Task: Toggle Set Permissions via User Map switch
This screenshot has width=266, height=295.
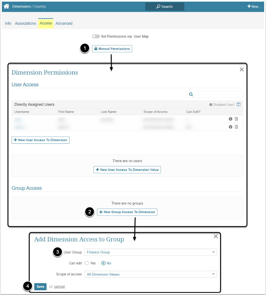Action: 96,36
